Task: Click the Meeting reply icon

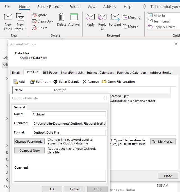Action: click(125, 17)
